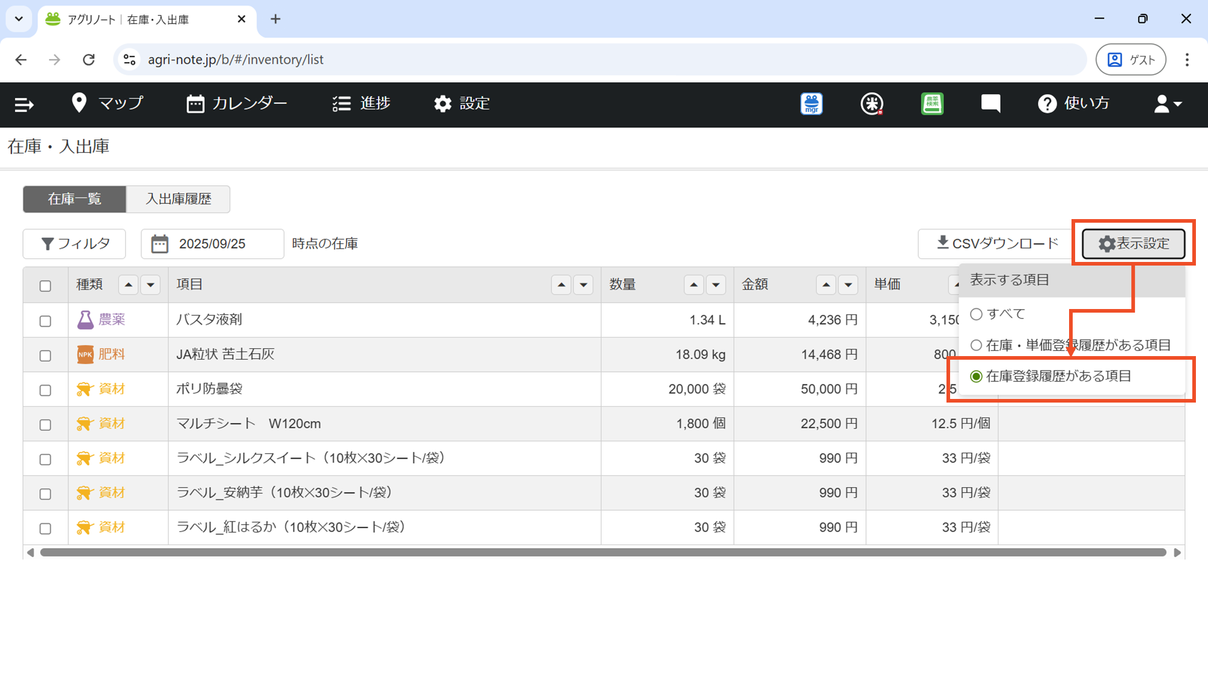1208x679 pixels.
Task: Click the 資材 type in ラベル_安納芋 row
Action: point(101,493)
